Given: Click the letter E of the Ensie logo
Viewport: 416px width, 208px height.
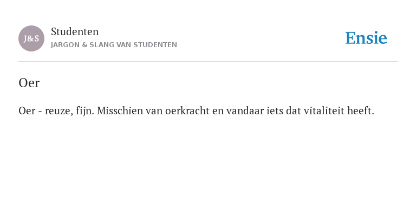Looking at the screenshot, I should (350, 38).
